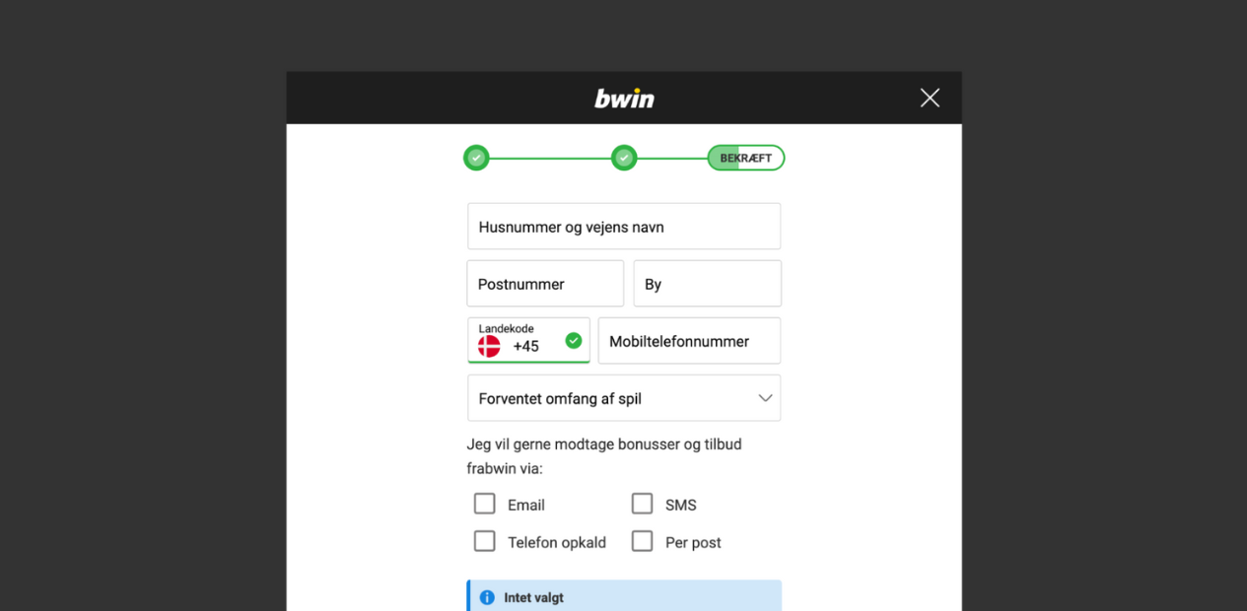Toggle the Per post checkbox
Screen dimensions: 1247x611
click(642, 541)
